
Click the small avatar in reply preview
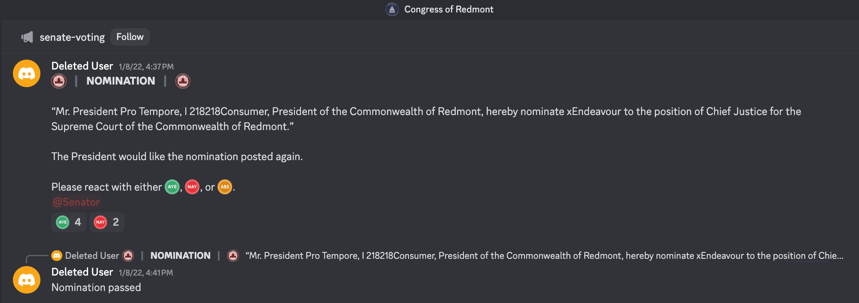point(57,256)
